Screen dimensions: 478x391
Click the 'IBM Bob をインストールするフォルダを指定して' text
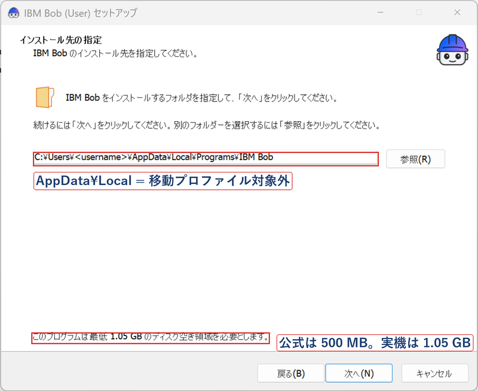201,98
